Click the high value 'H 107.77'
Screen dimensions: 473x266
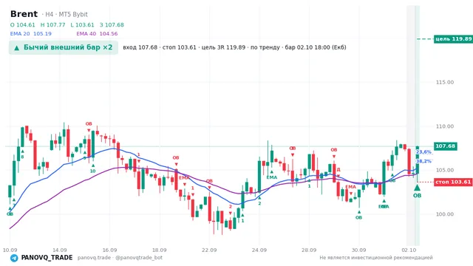[52, 24]
